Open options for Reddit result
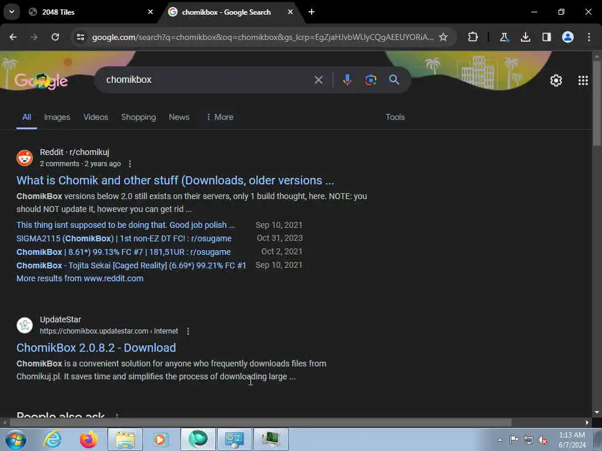The width and height of the screenshot is (602, 451). click(x=130, y=164)
